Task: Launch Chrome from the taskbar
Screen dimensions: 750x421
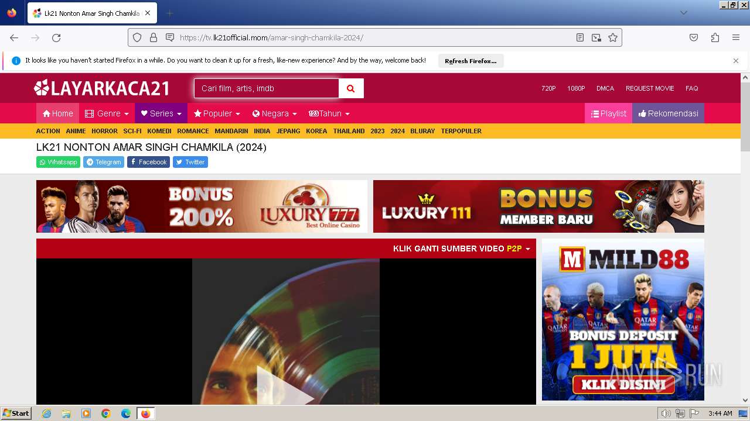Action: point(106,413)
